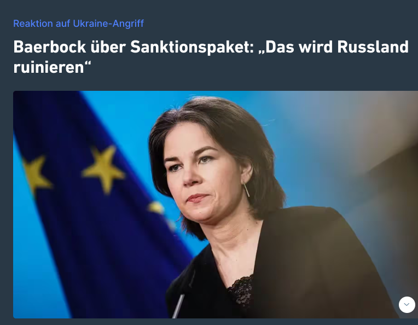Open the article's main photo
Image resolution: width=418 pixels, height=325 pixels.
pyautogui.click(x=216, y=205)
